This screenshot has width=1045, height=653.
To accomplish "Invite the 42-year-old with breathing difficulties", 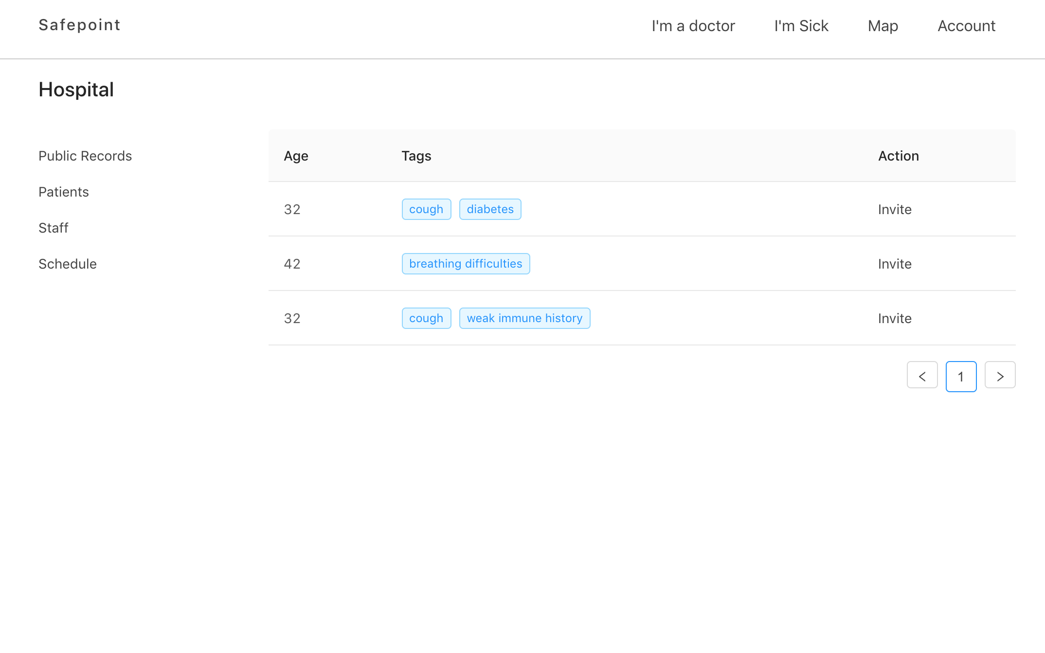I will (894, 264).
